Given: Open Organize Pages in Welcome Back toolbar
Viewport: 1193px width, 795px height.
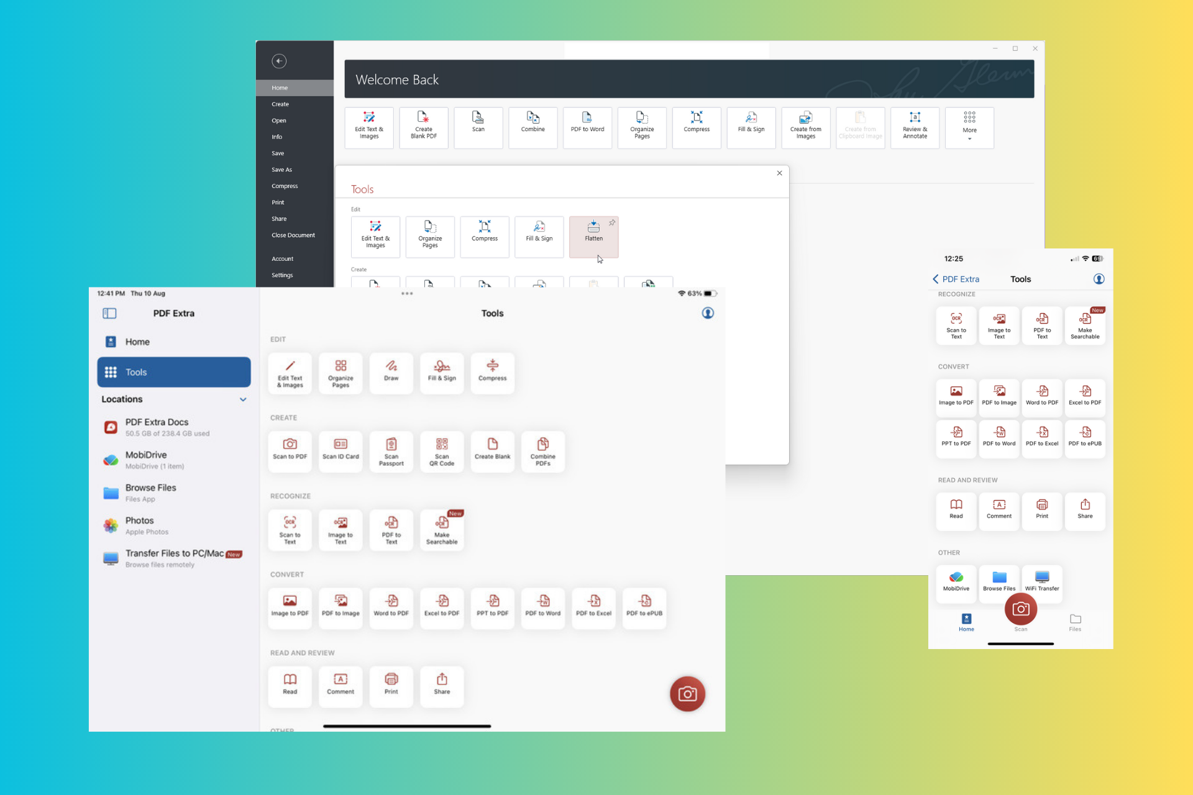Looking at the screenshot, I should [642, 128].
